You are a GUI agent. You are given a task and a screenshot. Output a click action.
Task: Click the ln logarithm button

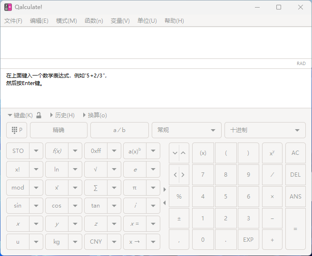tap(57, 170)
